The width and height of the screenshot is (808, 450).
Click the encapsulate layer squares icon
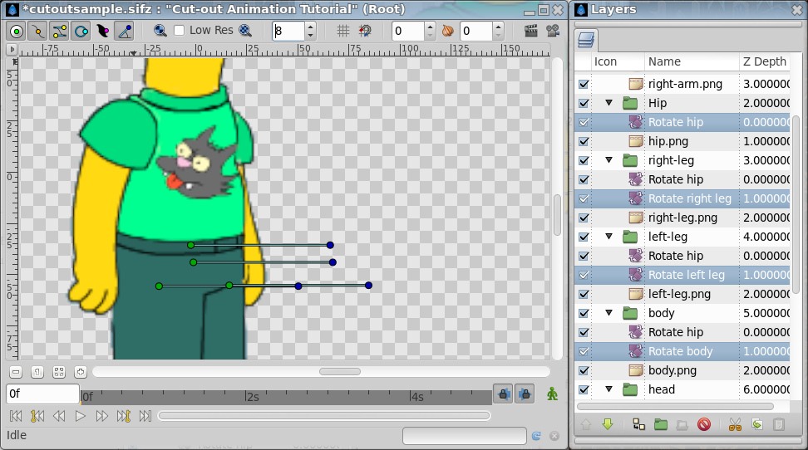coord(639,424)
